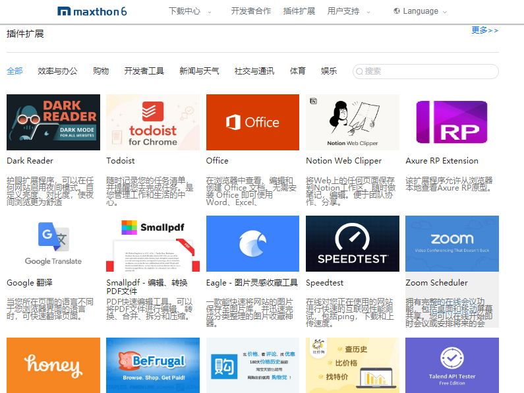This screenshot has height=393, width=524.
Task: Open the Axure RP Extension title link
Action: (442, 161)
